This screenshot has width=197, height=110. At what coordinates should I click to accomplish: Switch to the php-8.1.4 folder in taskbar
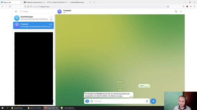tap(35, 108)
